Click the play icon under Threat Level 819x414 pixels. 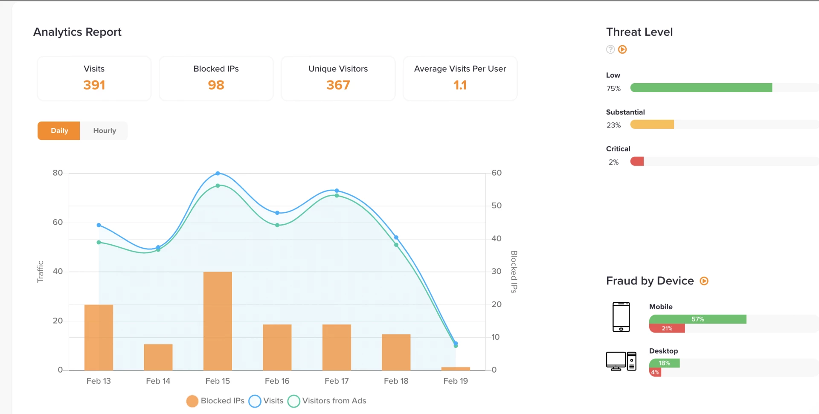pos(622,49)
